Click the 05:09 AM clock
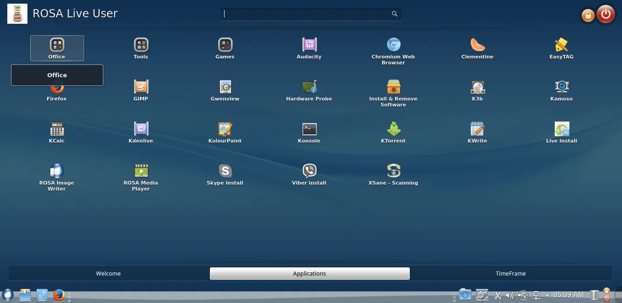Viewport: 622px width, 303px height. 568,295
